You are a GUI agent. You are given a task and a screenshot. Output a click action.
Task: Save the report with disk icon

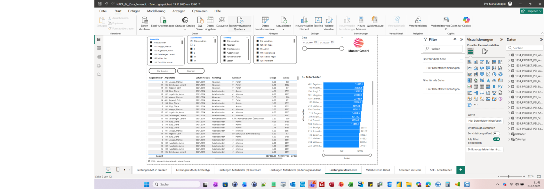pos(100,4)
